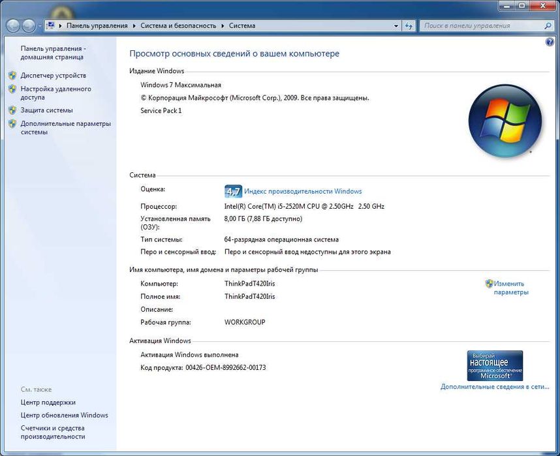Open Дополнительные параметры системы link
This screenshot has width=560, height=456.
click(x=66, y=128)
